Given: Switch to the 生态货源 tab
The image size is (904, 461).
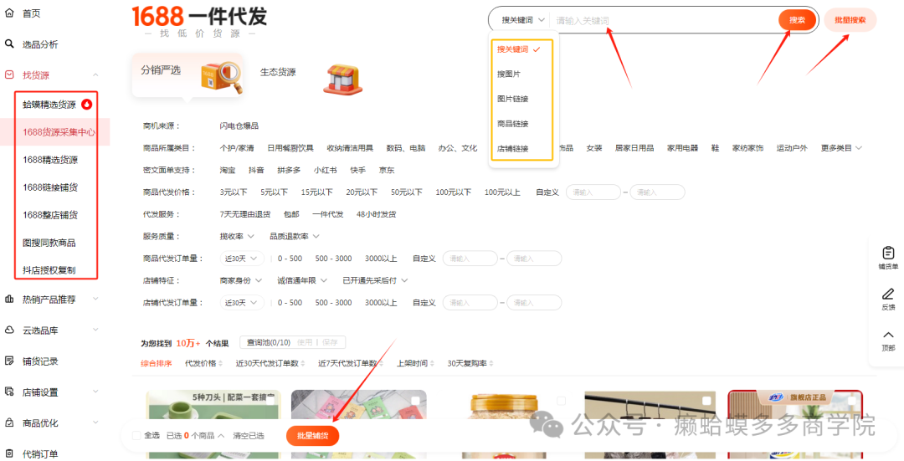Looking at the screenshot, I should tap(278, 72).
